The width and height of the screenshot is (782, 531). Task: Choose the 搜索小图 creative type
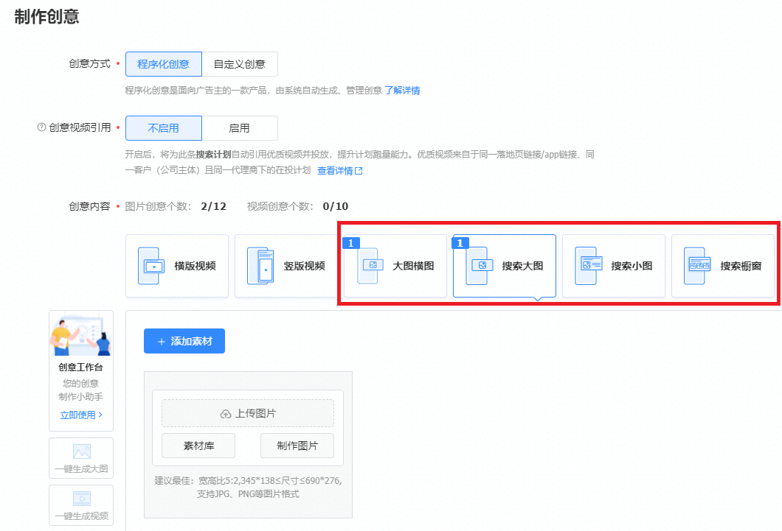[x=614, y=266]
